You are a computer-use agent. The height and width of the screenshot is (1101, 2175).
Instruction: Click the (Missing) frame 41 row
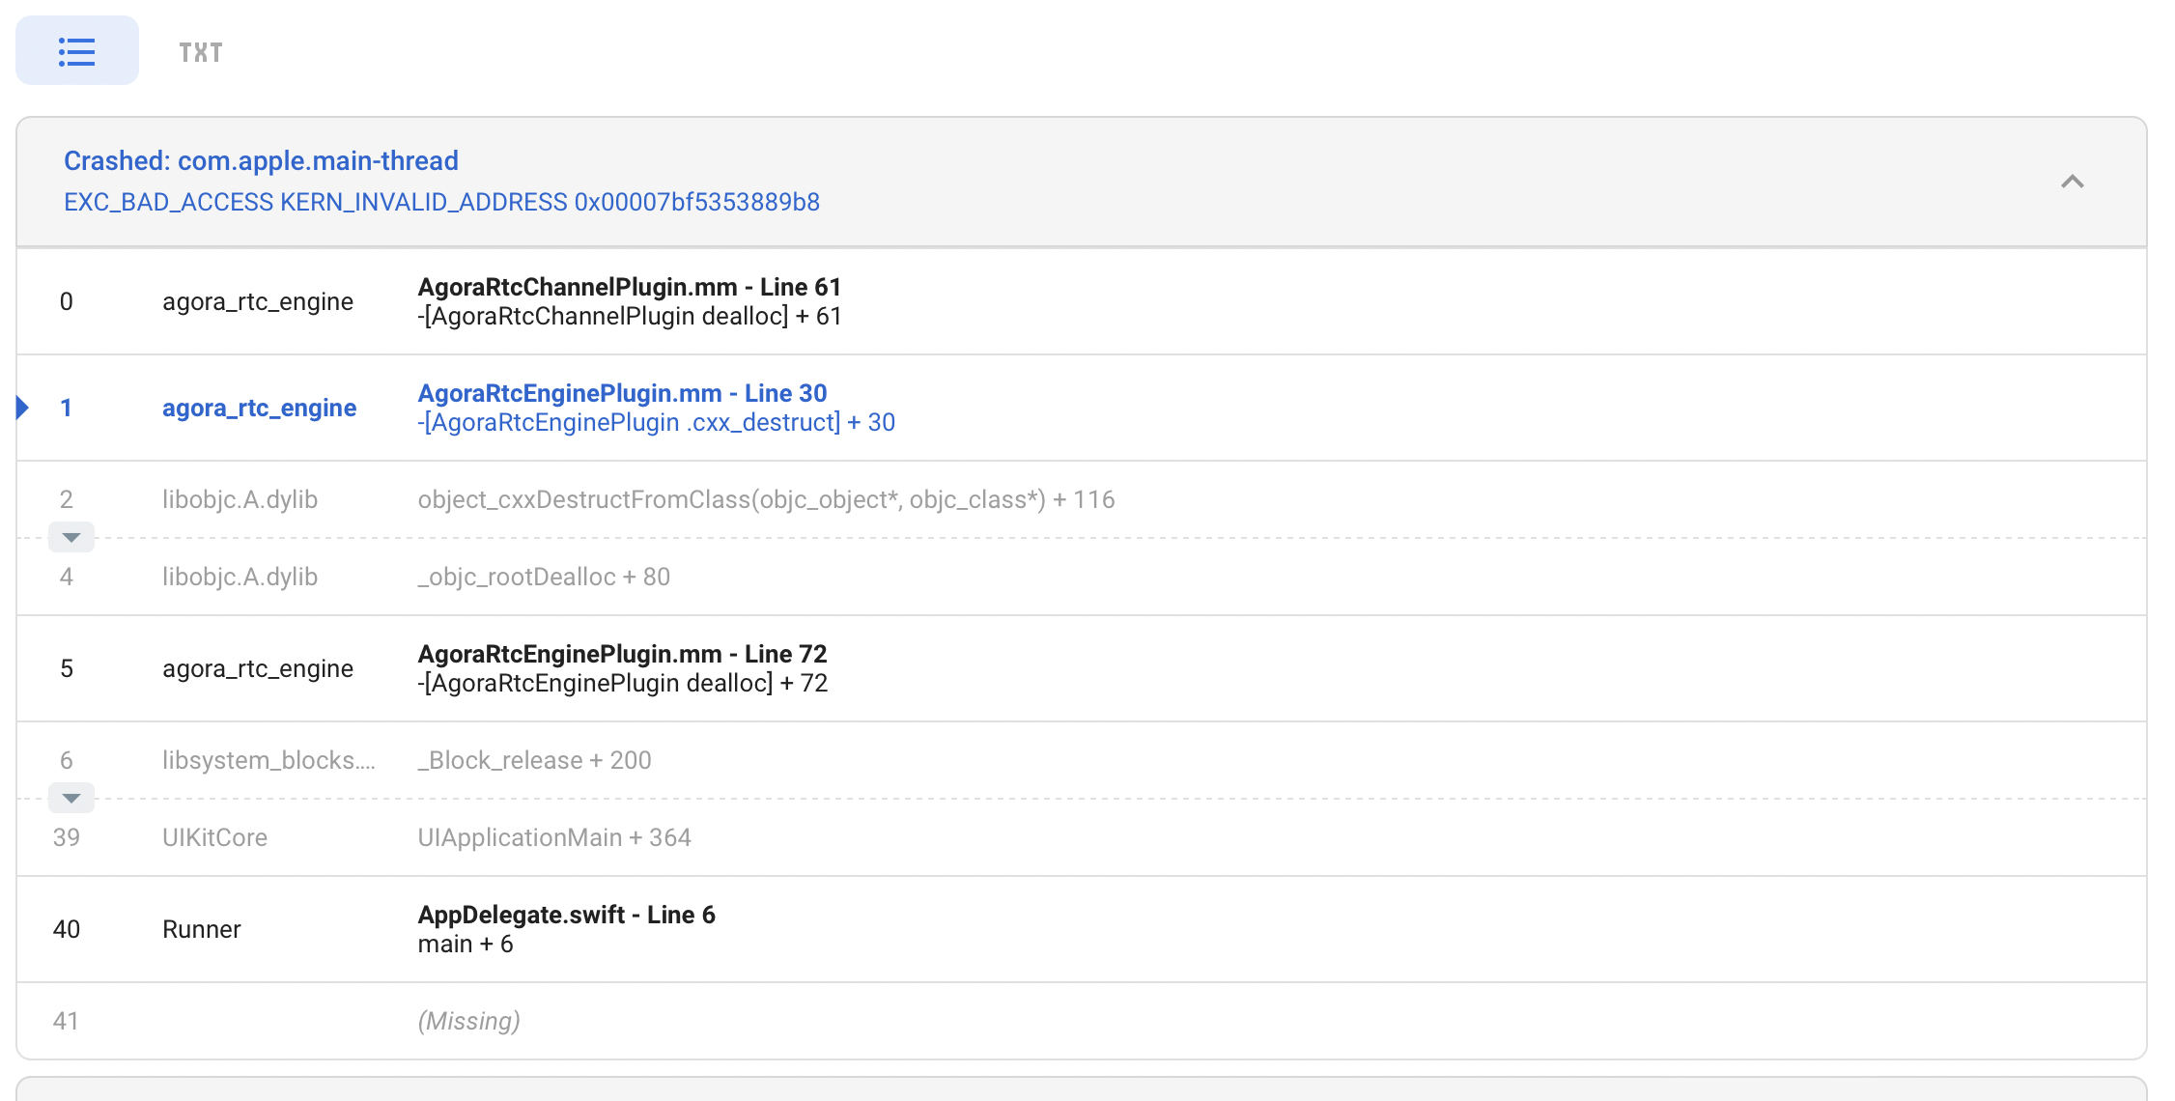tap(469, 1020)
